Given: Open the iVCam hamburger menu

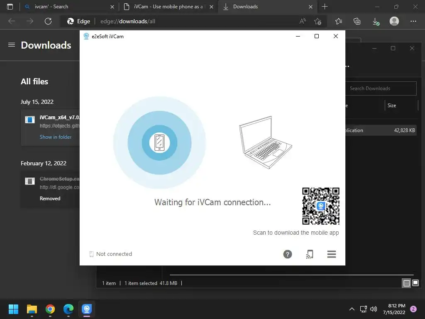Looking at the screenshot, I should click(332, 254).
